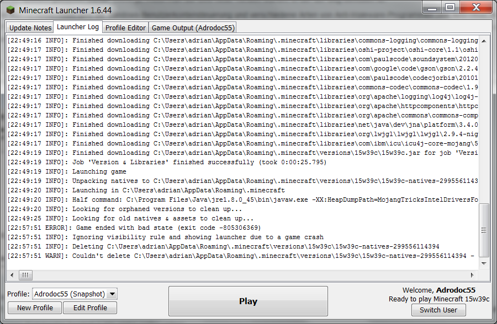Image resolution: width=497 pixels, height=324 pixels.
Task: Select the Launcher Log tab
Action: pyautogui.click(x=78, y=27)
